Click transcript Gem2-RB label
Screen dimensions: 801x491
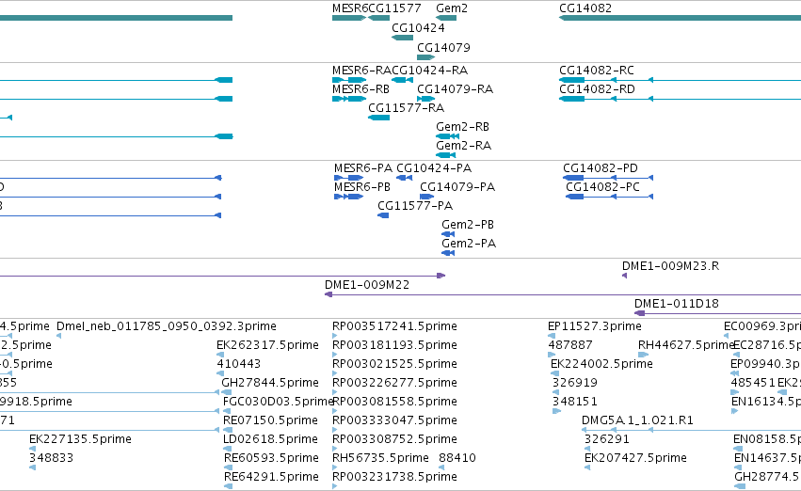tap(462, 127)
